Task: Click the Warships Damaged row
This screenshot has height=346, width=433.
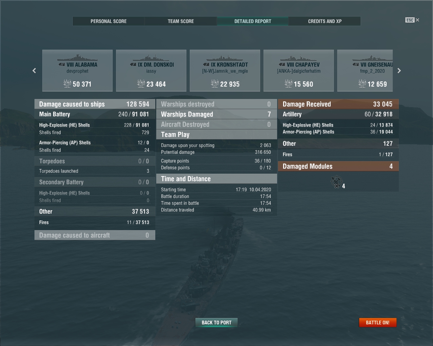Action: coord(216,114)
